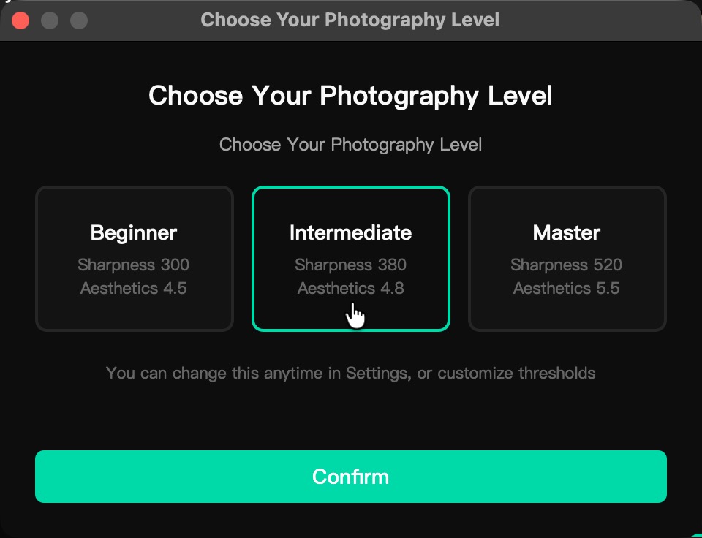The image size is (702, 538).
Task: Click Aesthetics 4.5 inside the Beginner card
Action: pos(134,288)
